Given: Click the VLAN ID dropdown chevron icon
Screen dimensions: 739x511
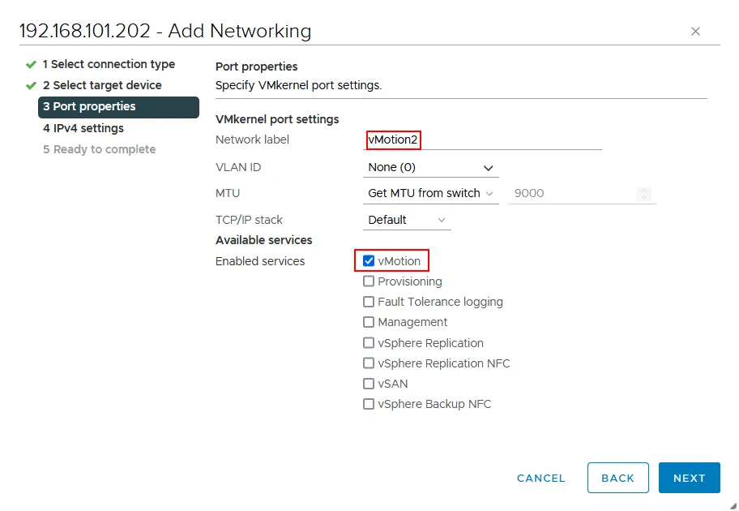Looking at the screenshot, I should coord(489,167).
